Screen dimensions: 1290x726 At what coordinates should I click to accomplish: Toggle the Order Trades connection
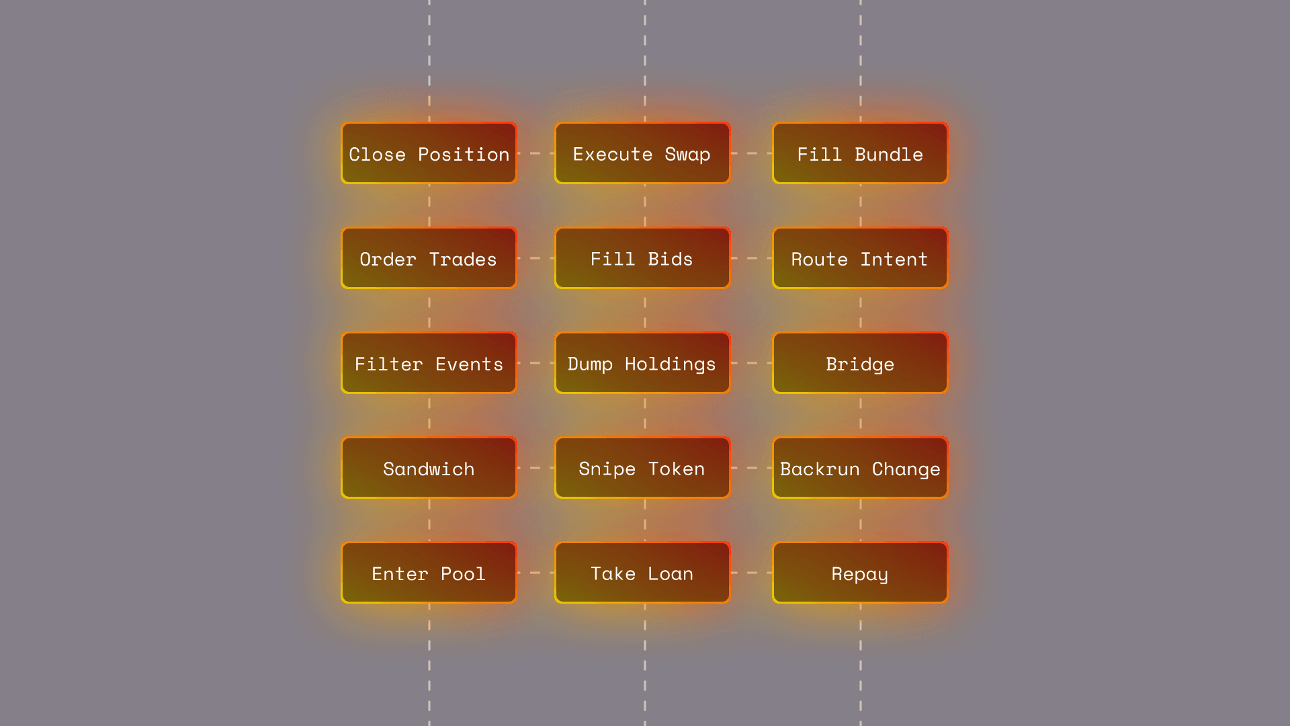(535, 258)
